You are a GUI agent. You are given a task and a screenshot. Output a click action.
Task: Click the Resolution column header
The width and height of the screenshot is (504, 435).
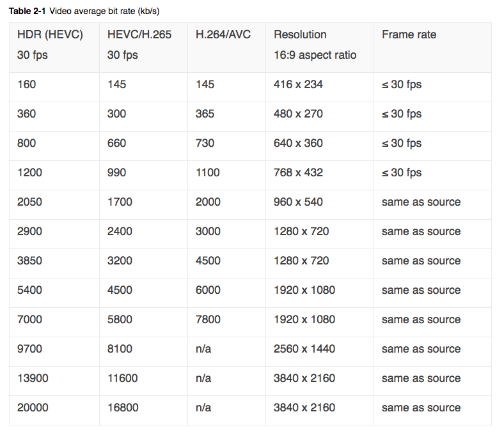[320, 47]
